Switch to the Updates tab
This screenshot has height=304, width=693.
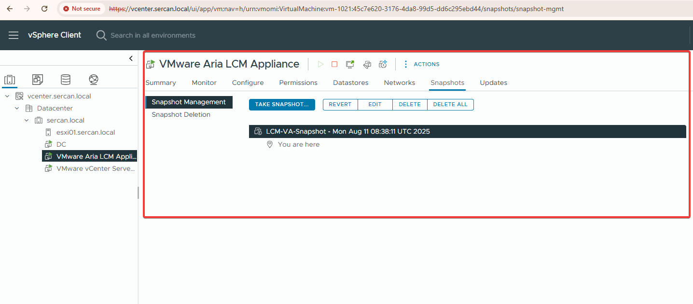(x=493, y=83)
